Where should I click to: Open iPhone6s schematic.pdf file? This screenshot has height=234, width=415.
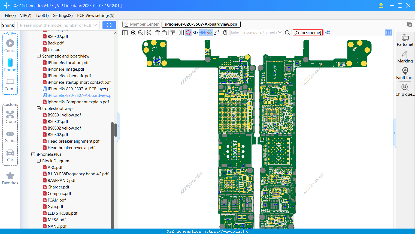[69, 76]
